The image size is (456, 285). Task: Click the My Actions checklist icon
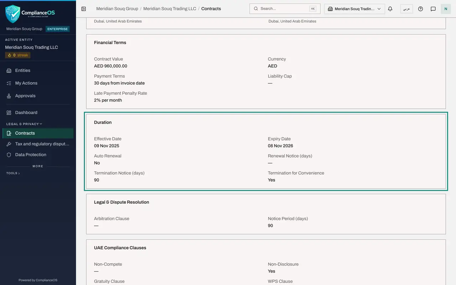(9, 83)
